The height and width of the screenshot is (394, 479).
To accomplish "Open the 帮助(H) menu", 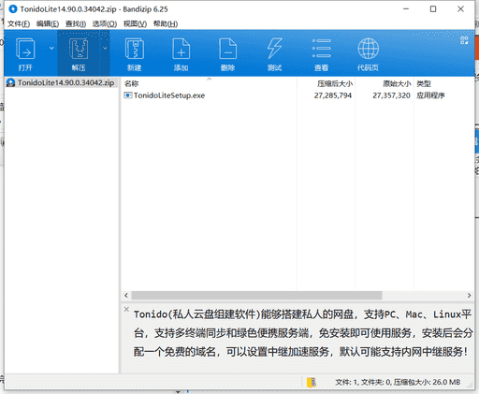I will [166, 23].
